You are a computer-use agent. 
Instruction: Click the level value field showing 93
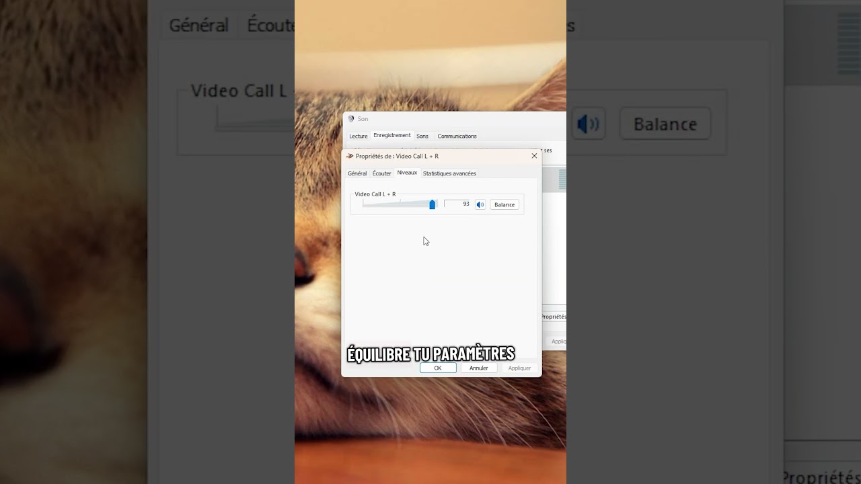[x=457, y=204]
